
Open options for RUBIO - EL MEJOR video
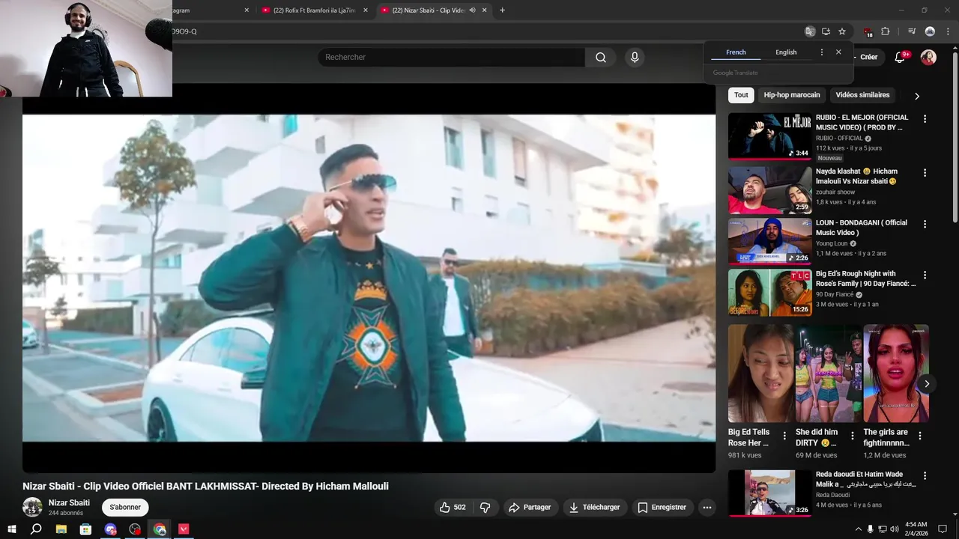point(925,119)
